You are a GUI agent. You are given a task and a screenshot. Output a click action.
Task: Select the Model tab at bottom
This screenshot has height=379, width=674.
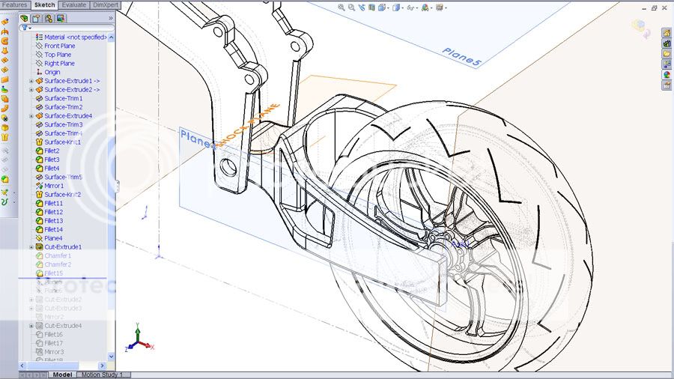point(62,375)
